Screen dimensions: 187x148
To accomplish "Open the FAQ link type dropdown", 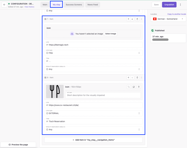I will [x=93, y=53].
